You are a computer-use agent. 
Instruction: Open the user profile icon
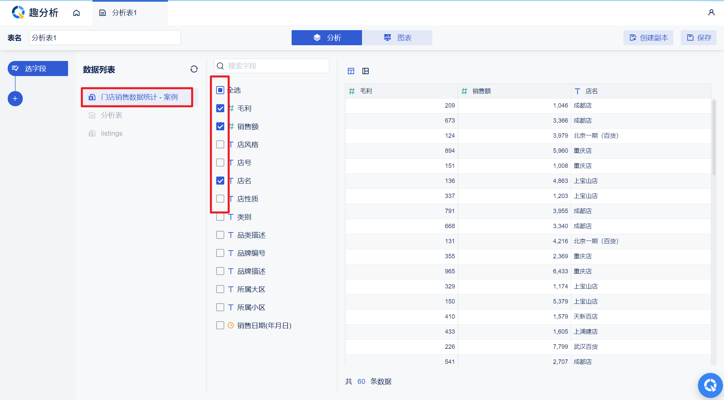[x=711, y=13]
